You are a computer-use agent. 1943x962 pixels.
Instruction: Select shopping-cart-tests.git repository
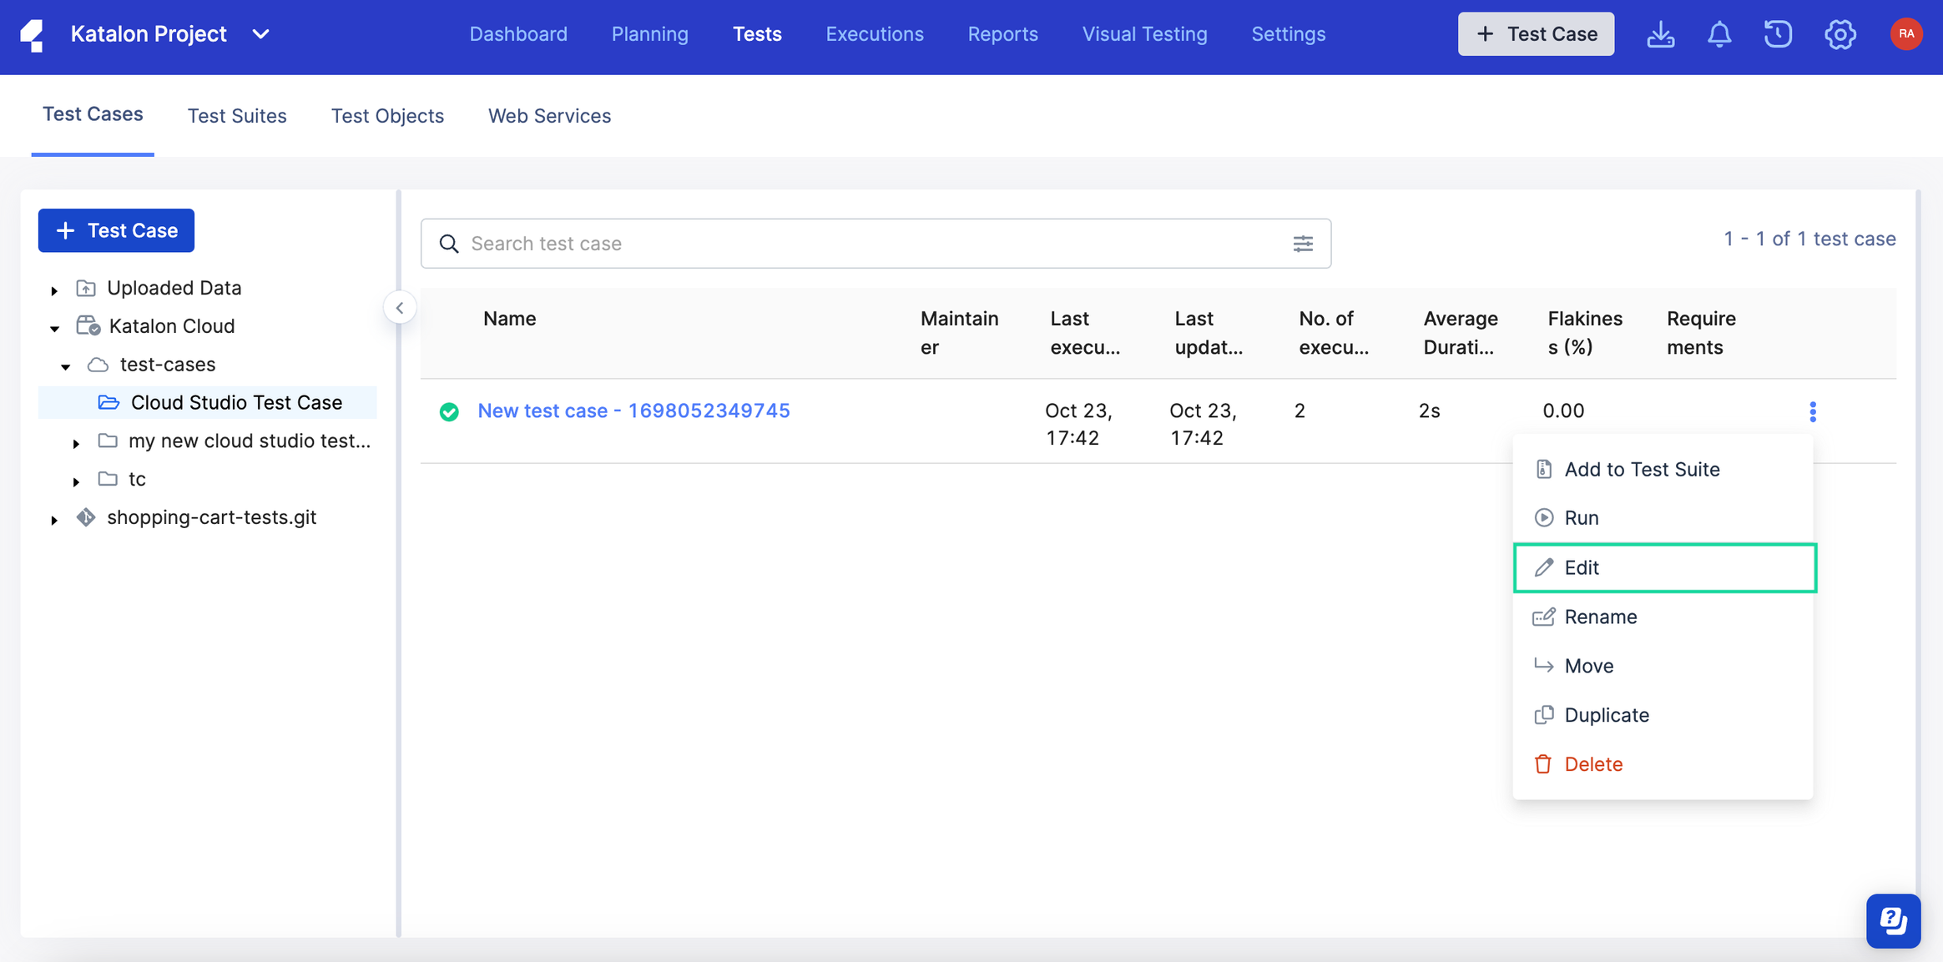coord(211,517)
